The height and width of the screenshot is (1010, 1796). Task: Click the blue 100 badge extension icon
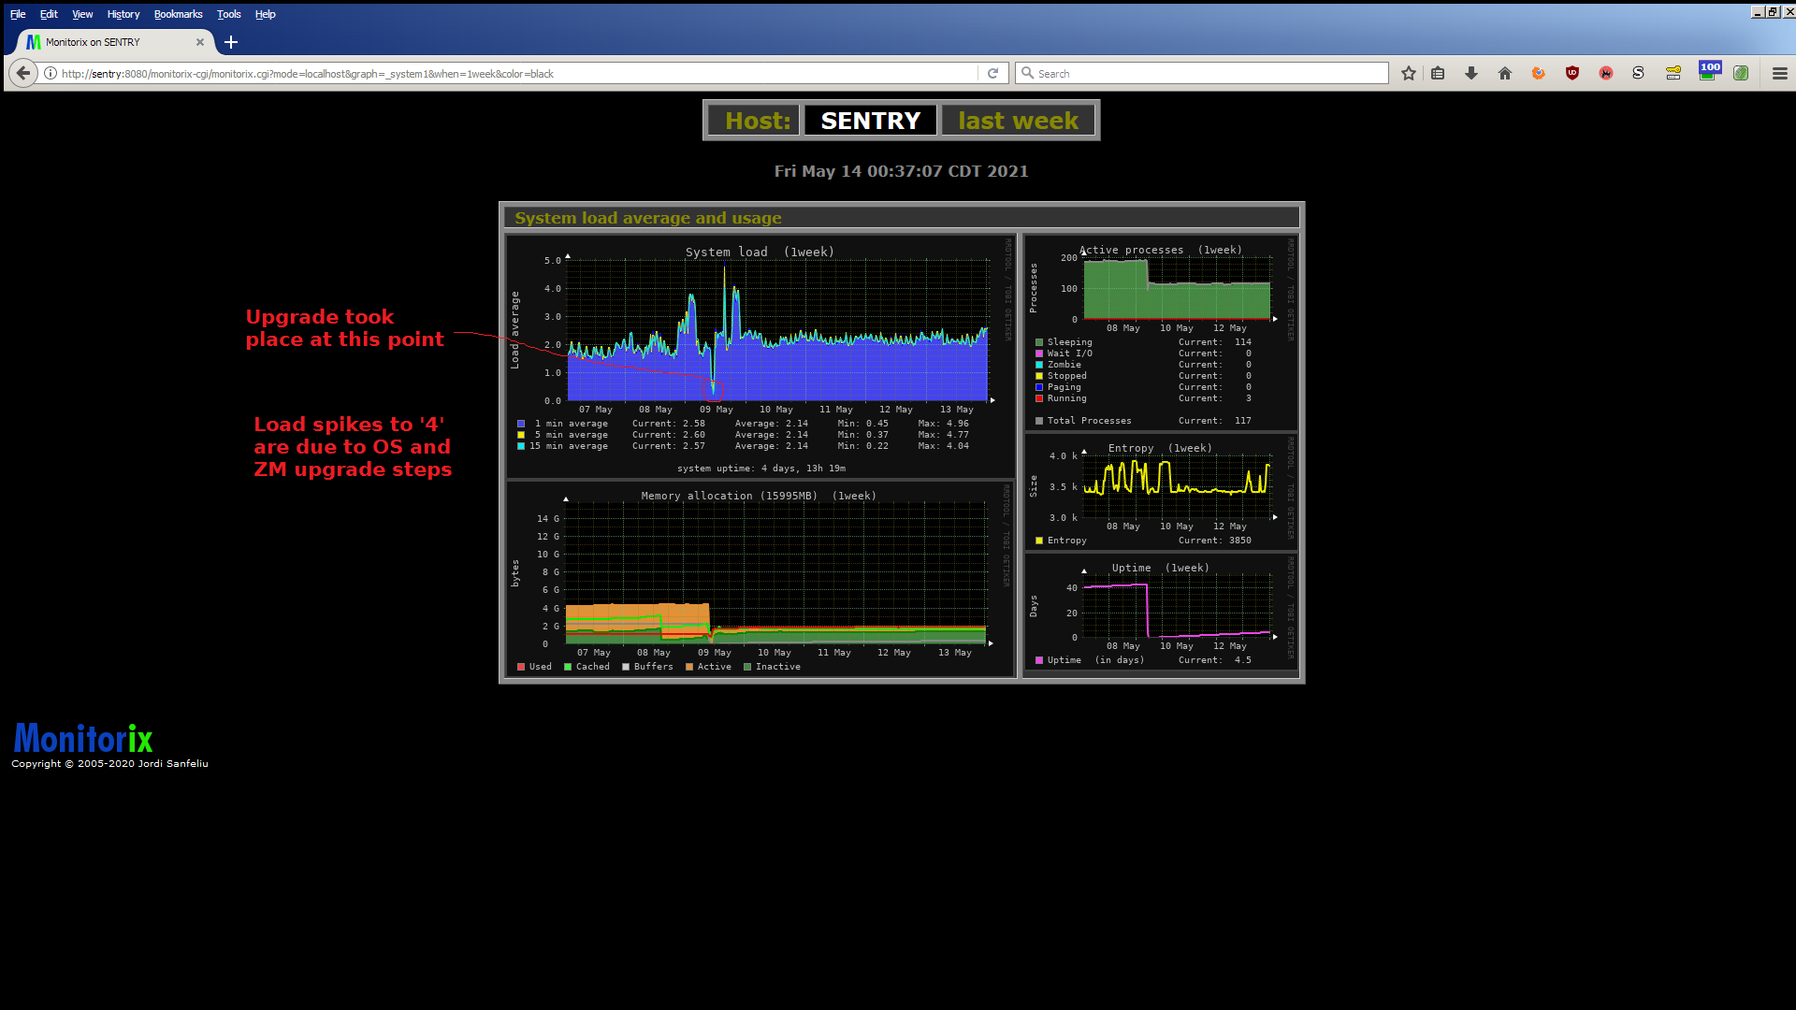1709,71
